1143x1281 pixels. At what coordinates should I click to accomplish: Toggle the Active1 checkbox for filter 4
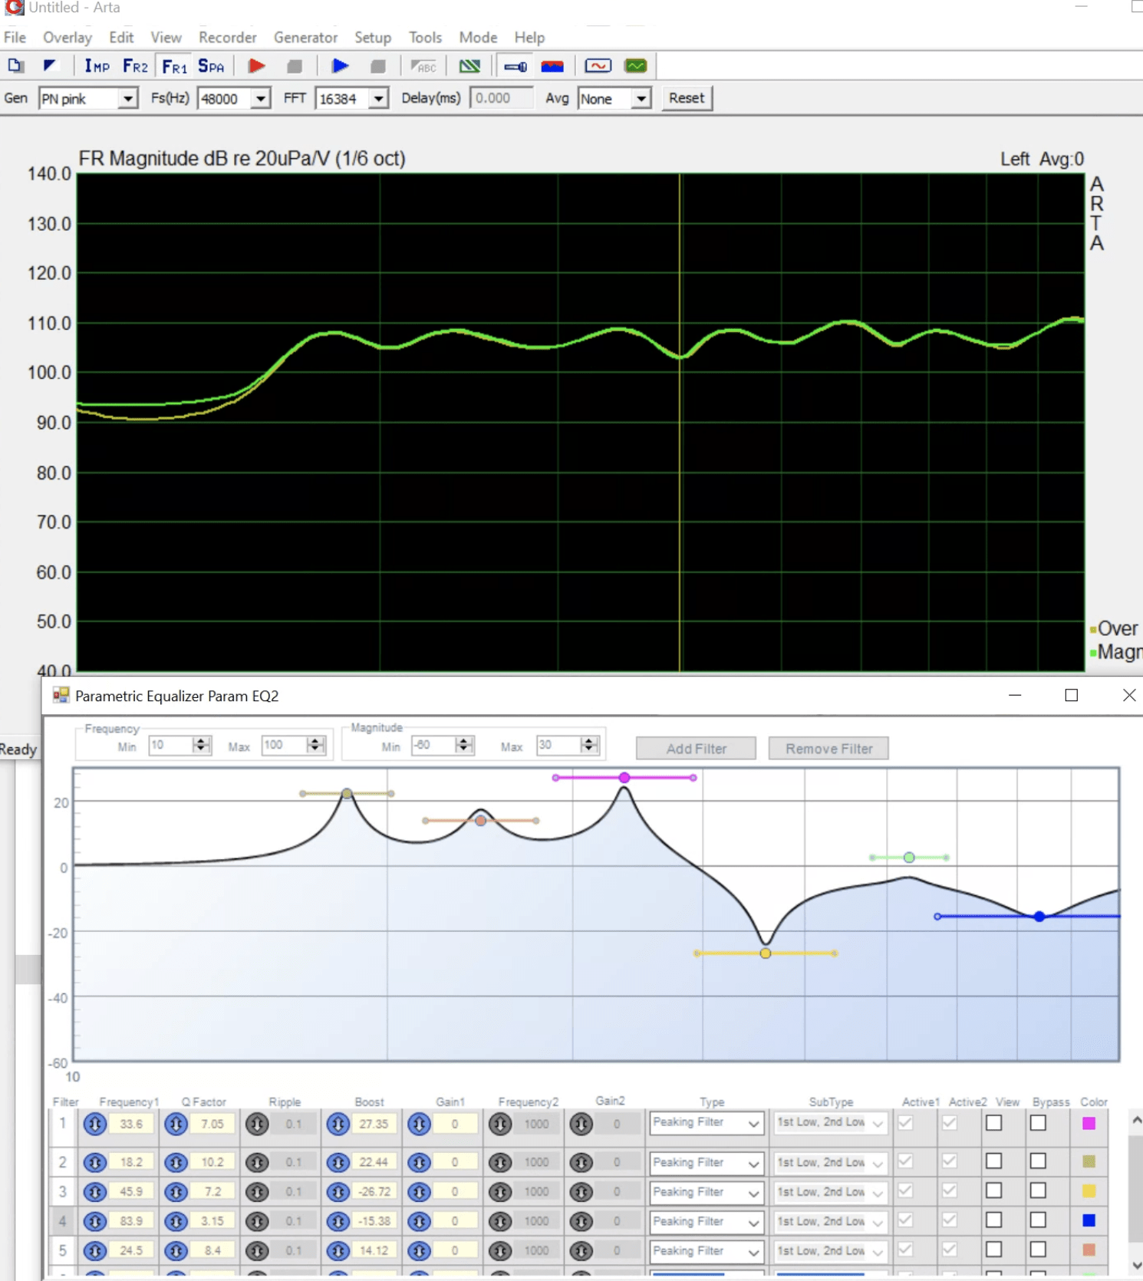(x=906, y=1220)
